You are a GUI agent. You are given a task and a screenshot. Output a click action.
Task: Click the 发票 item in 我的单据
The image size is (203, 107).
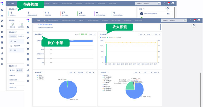15,41
